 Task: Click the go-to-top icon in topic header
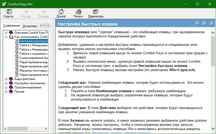[x=197, y=23]
